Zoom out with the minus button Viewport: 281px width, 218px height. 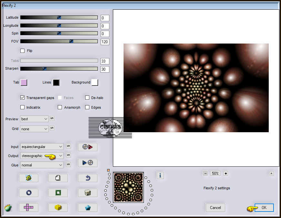206,173
